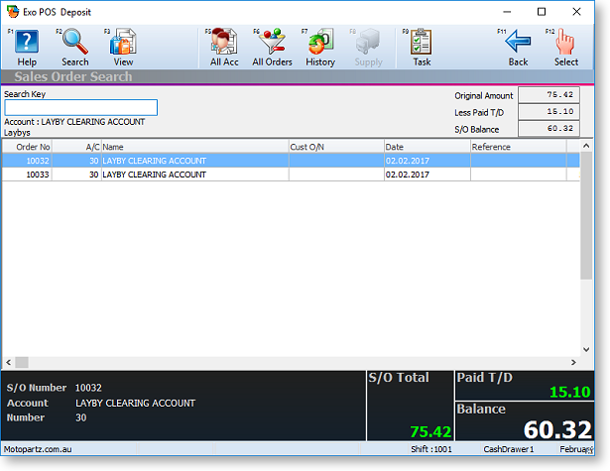
Task: Click the green S/O Total 75.42
Action: click(x=430, y=431)
